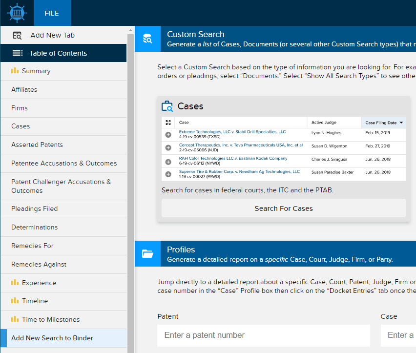Click the bar chart icon beside Summary
This screenshot has height=353, width=416.
[15, 70]
